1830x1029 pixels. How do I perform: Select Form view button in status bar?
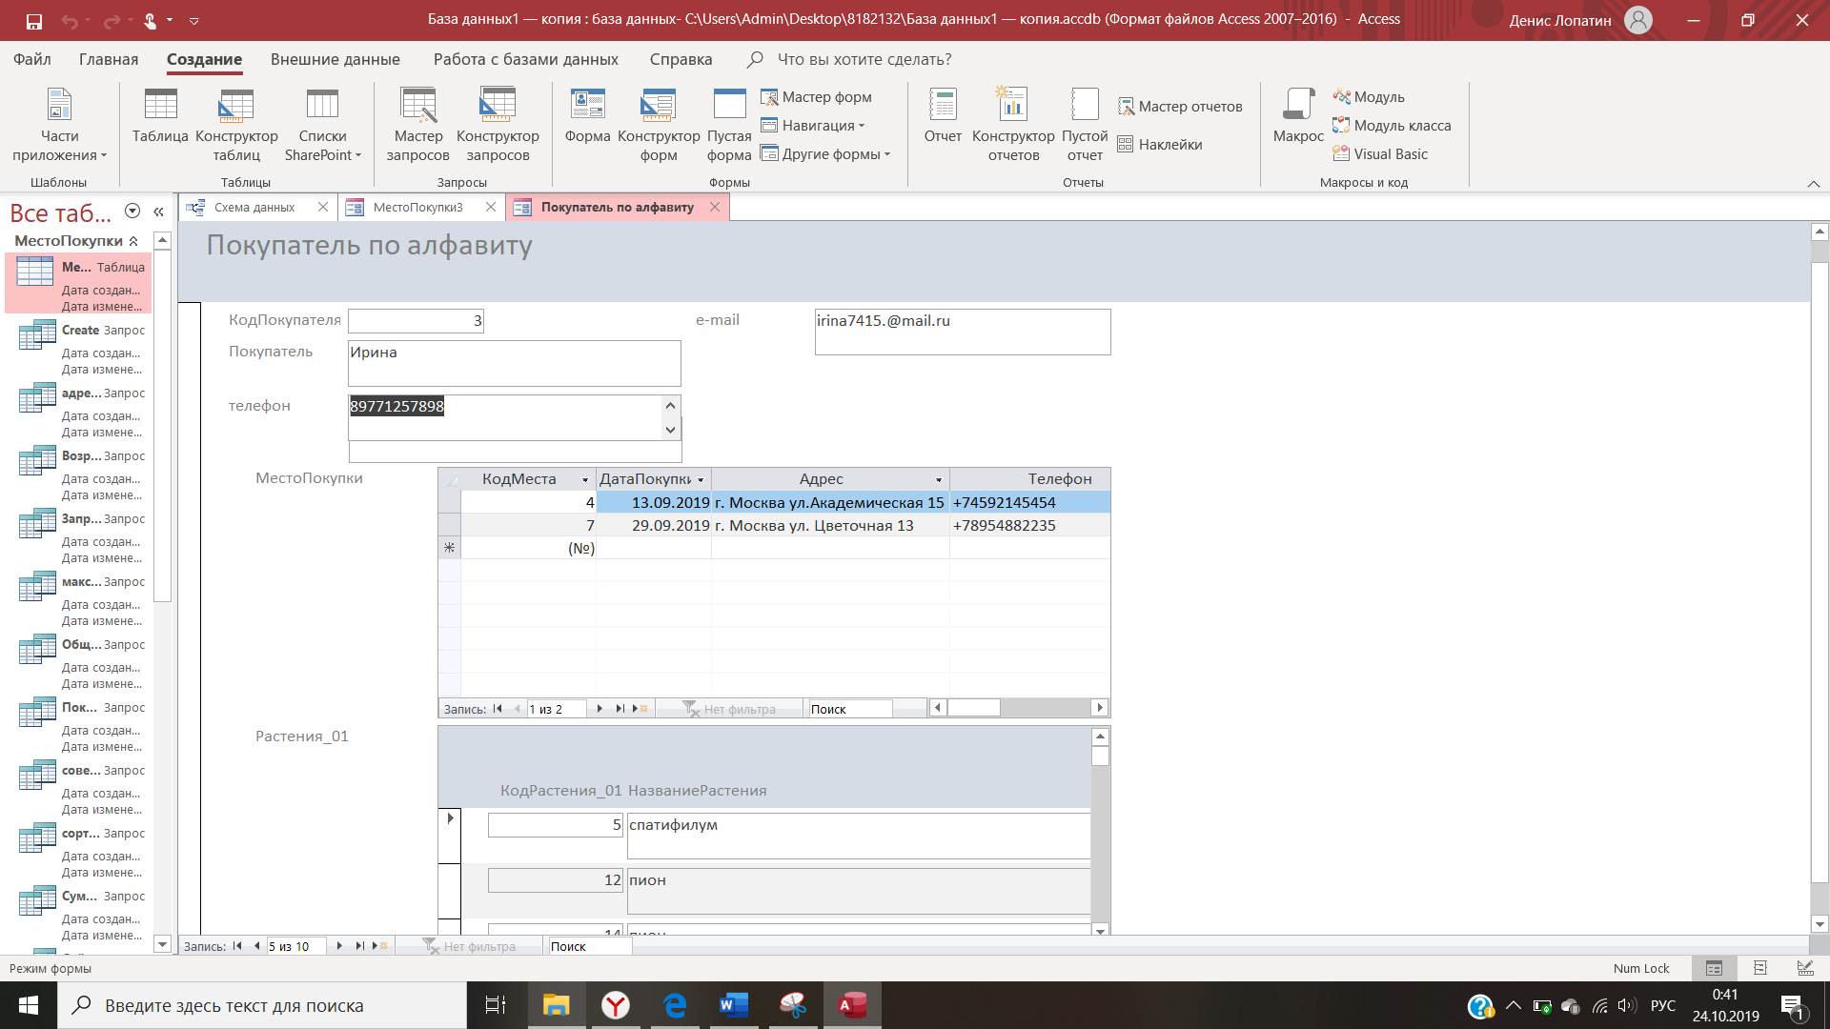1714,968
